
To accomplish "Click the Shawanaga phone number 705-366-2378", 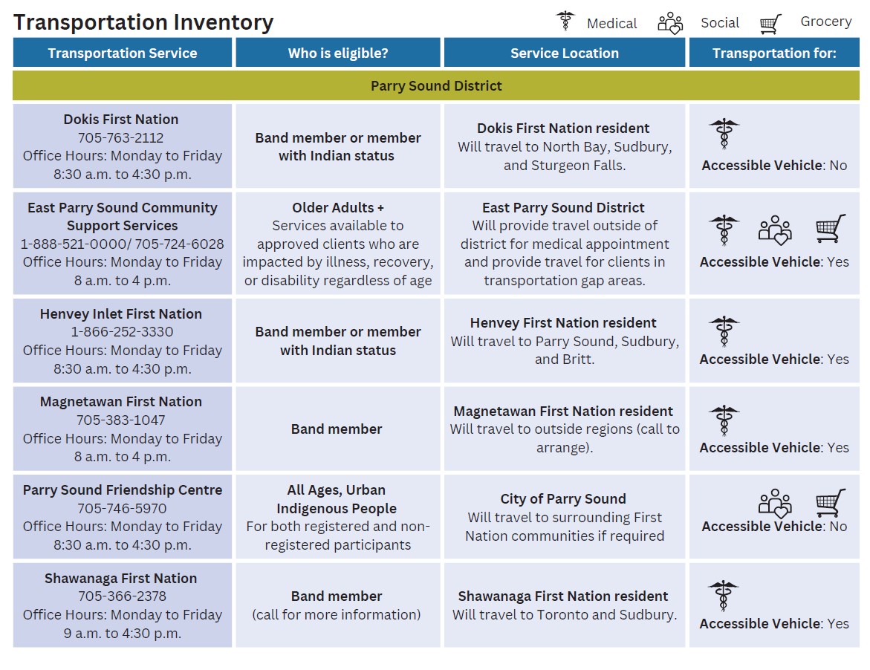I will pyautogui.click(x=122, y=596).
